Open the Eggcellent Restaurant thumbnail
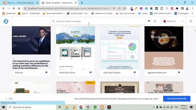This screenshot has width=196, height=110. [164, 48]
